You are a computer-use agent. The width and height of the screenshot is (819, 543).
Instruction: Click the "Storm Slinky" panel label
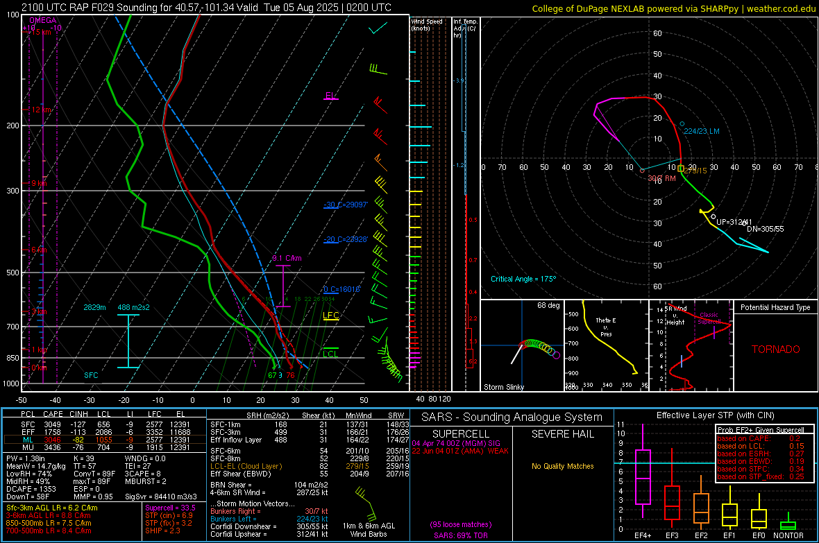tap(503, 387)
